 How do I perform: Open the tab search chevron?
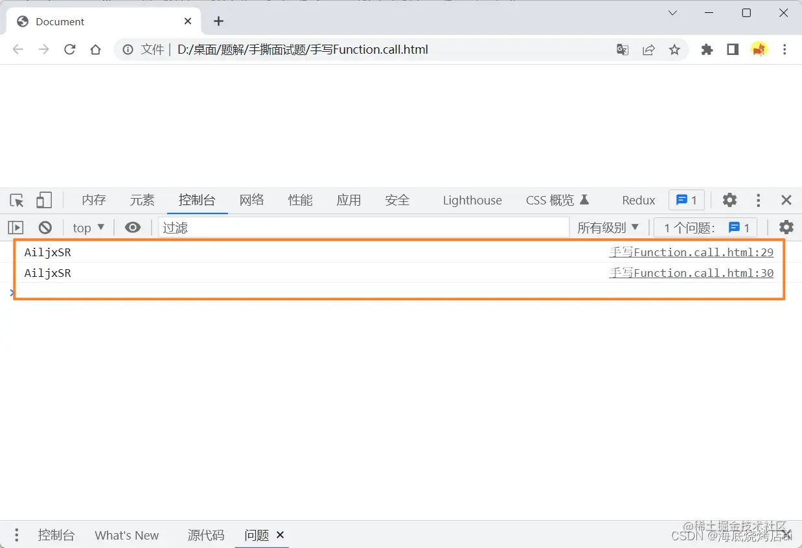[x=672, y=13]
